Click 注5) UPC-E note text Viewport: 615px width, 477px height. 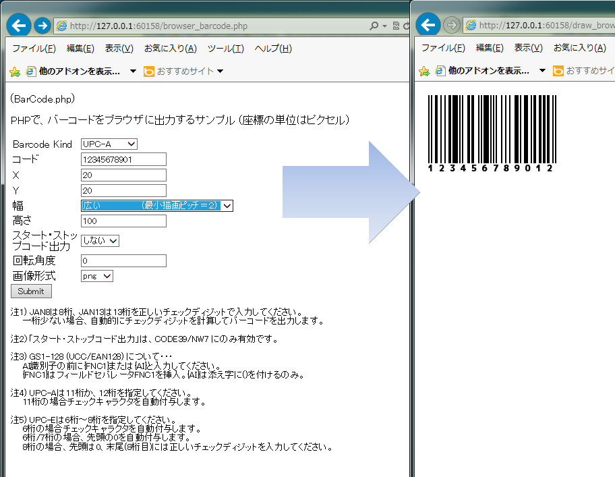coord(172,433)
